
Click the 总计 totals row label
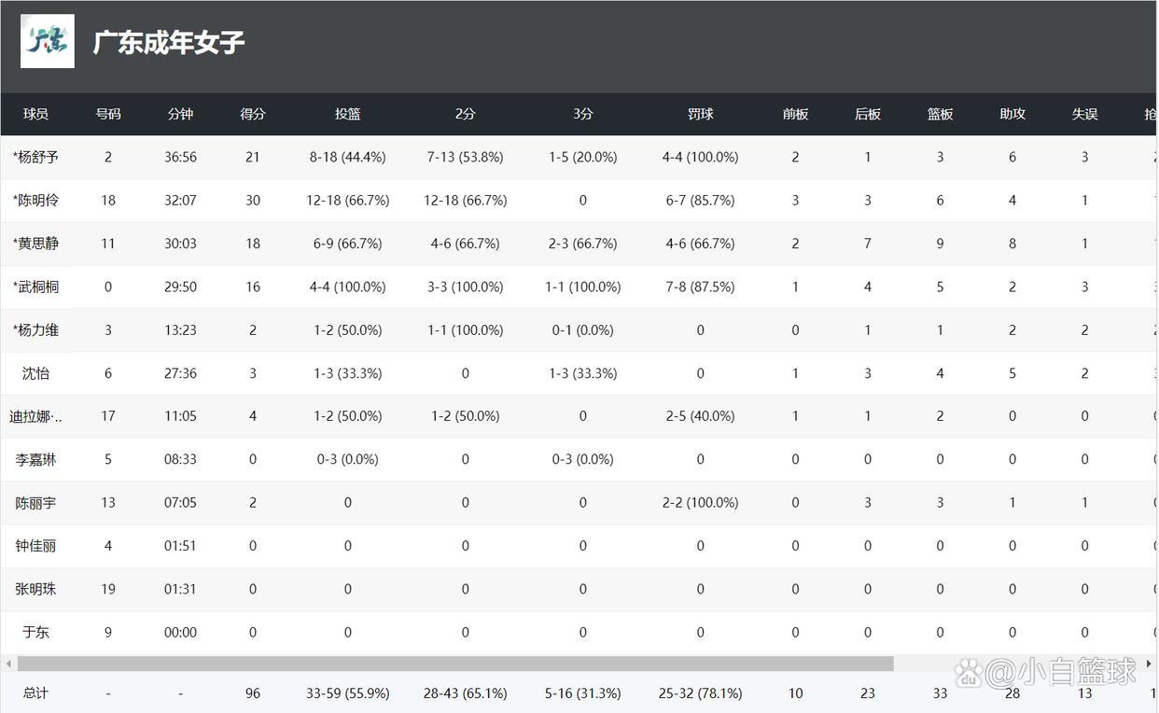click(35, 693)
